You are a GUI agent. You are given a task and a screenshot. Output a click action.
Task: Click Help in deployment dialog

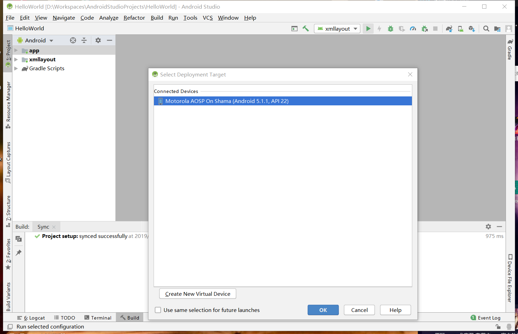point(395,310)
